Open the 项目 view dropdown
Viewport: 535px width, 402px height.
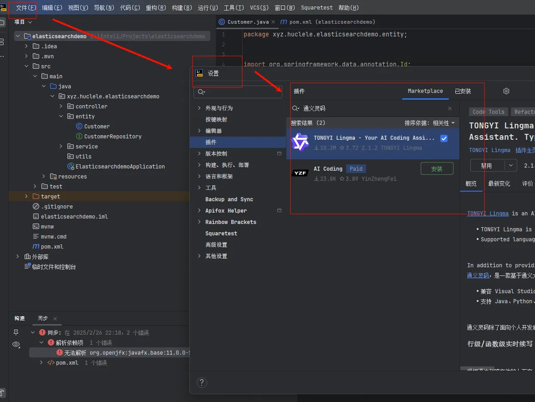23,22
